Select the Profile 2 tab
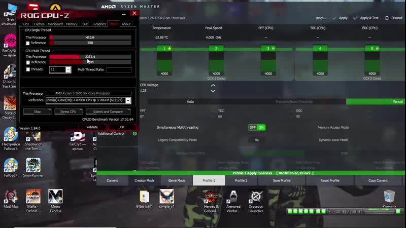406x228 pixels. tap(241, 180)
